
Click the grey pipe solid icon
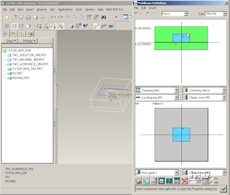point(103,26)
